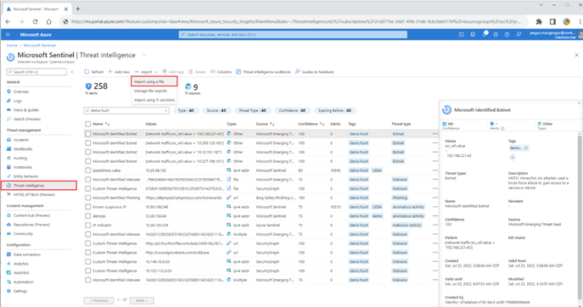
Task: Open Content hub (Preview)
Action: tap(31, 215)
